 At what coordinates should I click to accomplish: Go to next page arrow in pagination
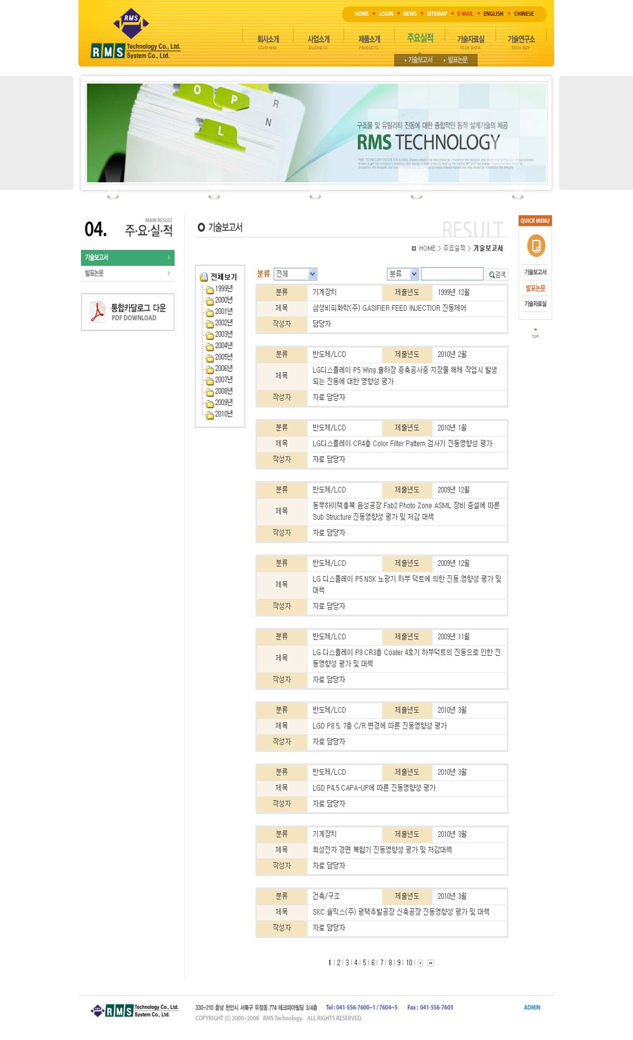click(420, 963)
